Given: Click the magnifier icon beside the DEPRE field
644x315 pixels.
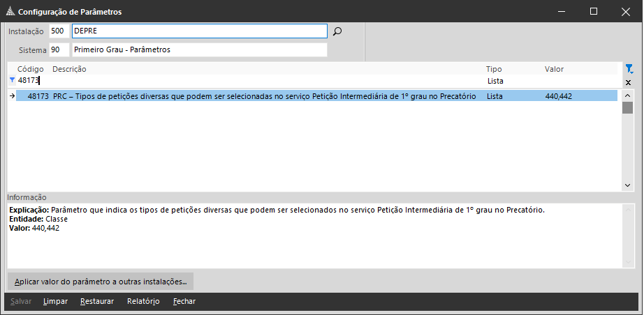Looking at the screenshot, I should pos(337,31).
